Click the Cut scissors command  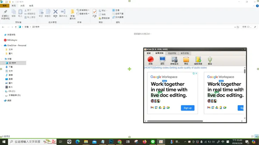[x=28, y=10]
